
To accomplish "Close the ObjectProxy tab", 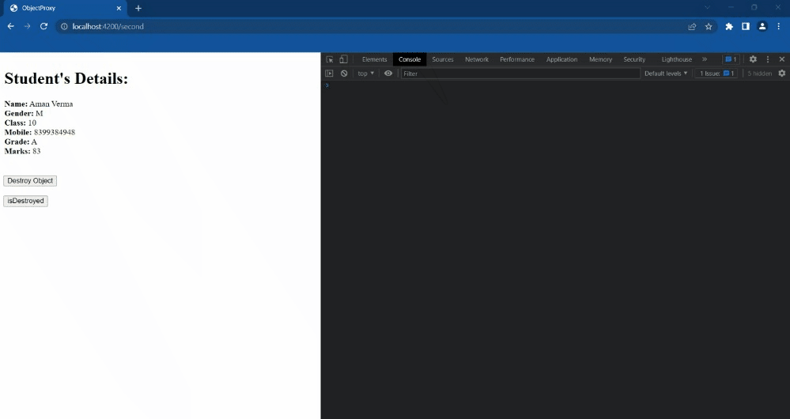I will pyautogui.click(x=119, y=8).
